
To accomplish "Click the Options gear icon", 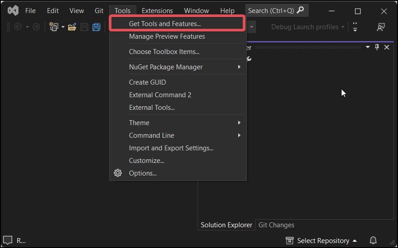I will click(x=117, y=173).
